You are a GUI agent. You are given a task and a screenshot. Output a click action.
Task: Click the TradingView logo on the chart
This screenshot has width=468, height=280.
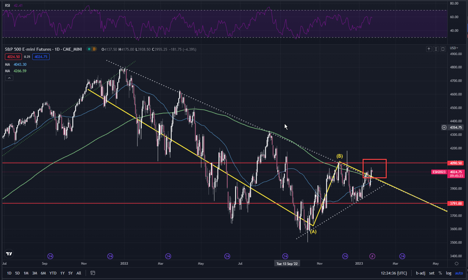tap(9, 254)
